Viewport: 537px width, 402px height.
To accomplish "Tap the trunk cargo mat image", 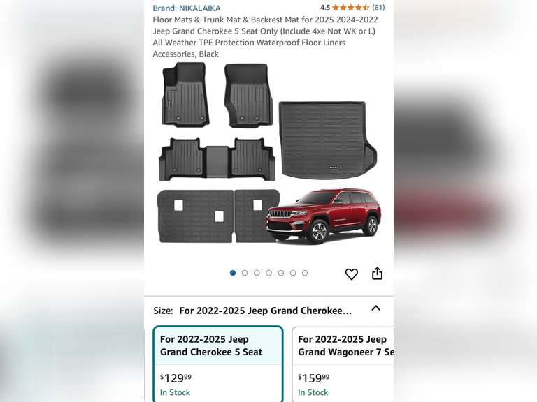I will click(328, 140).
